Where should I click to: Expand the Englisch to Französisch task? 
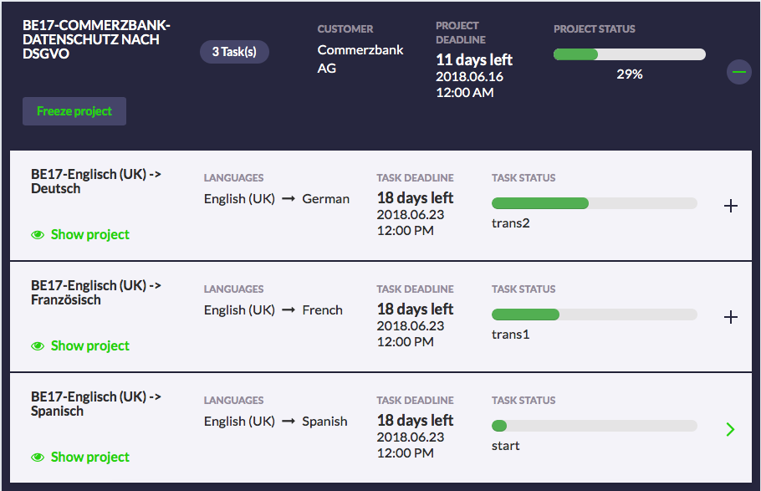(x=731, y=317)
